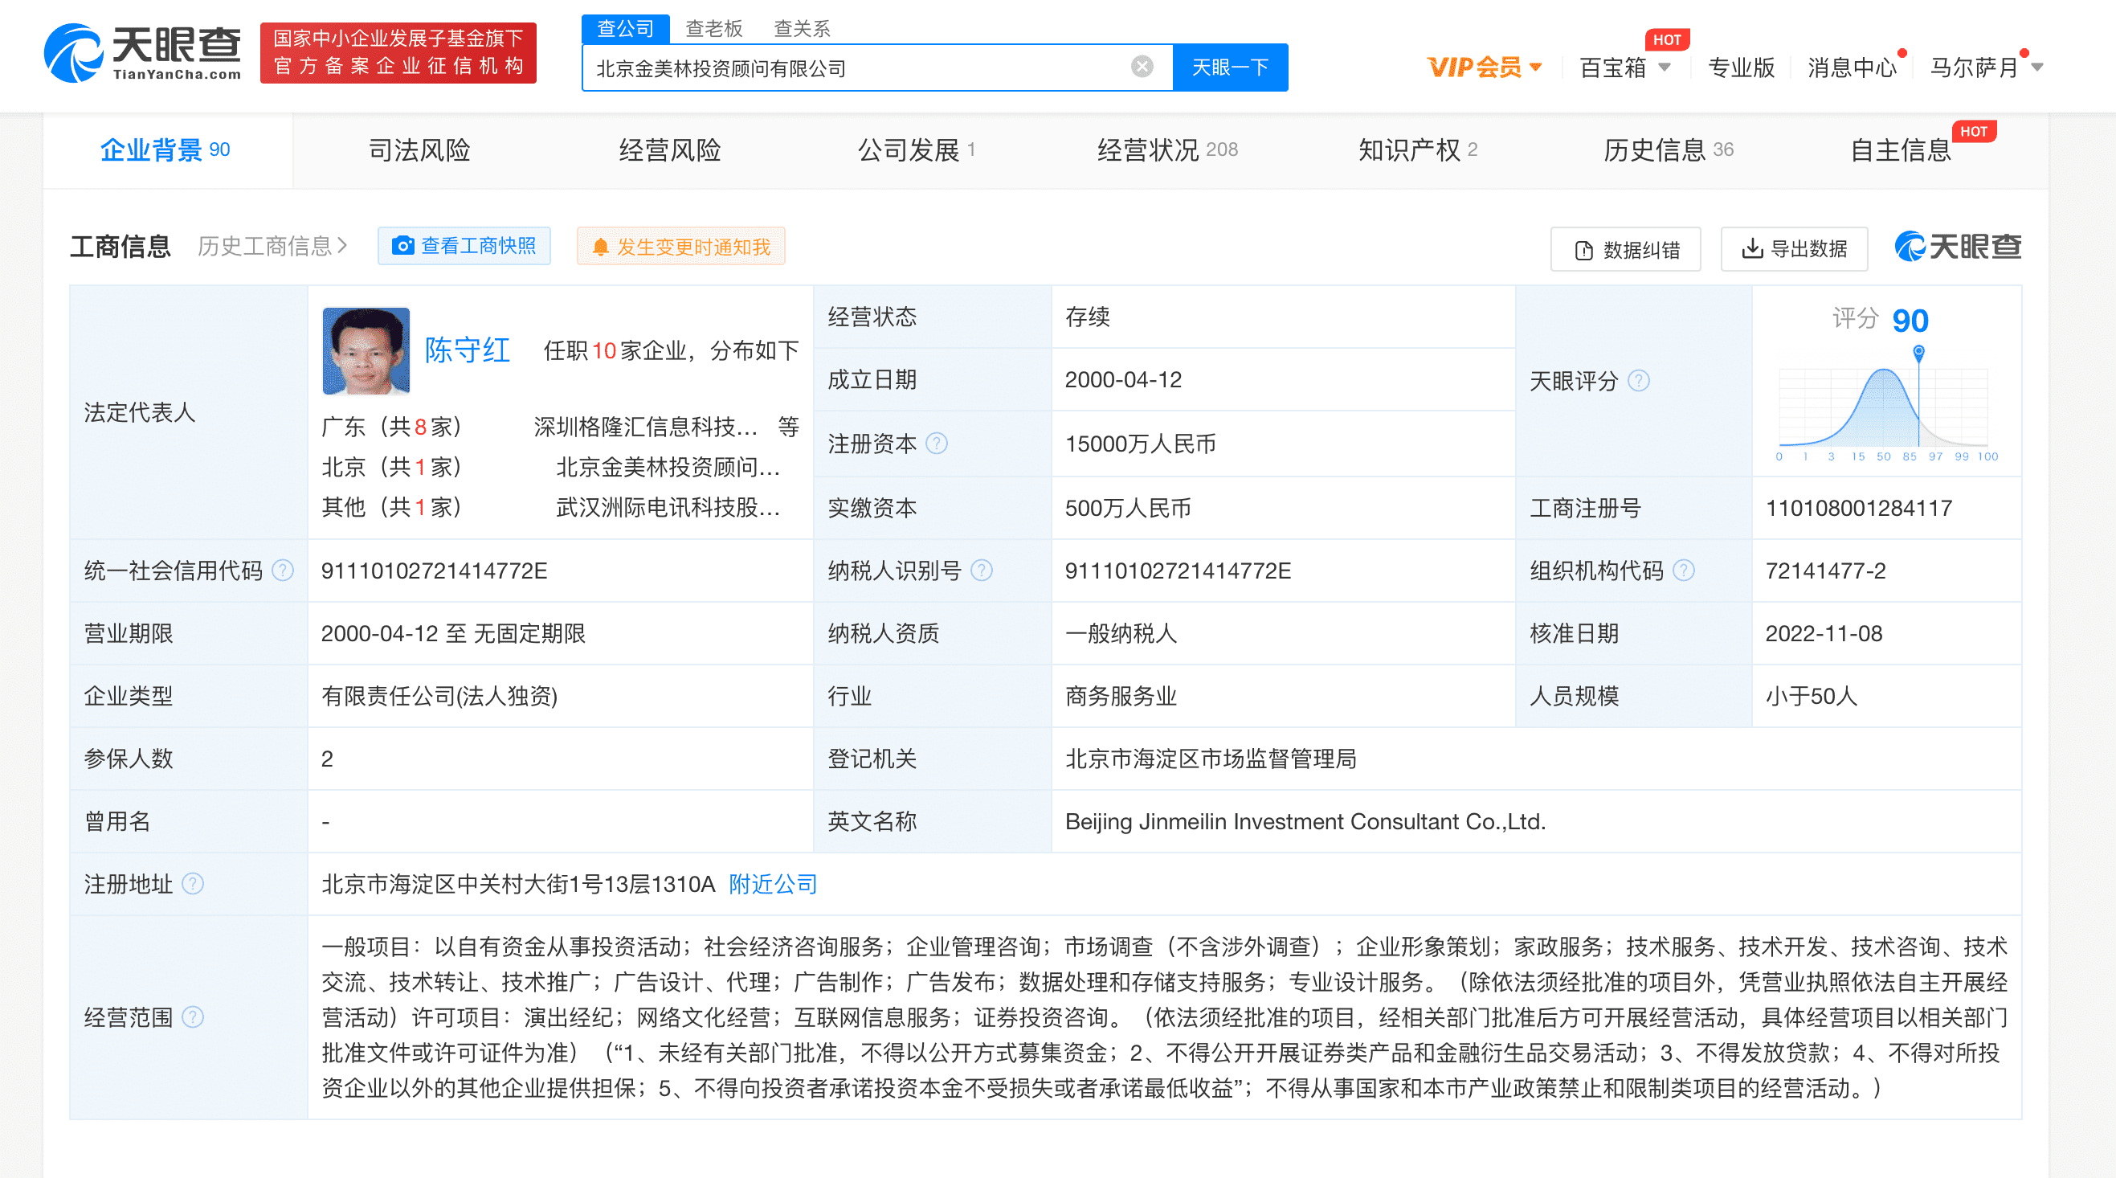Open the 自主信息 tab
The image size is (2116, 1178).
pos(1900,149)
